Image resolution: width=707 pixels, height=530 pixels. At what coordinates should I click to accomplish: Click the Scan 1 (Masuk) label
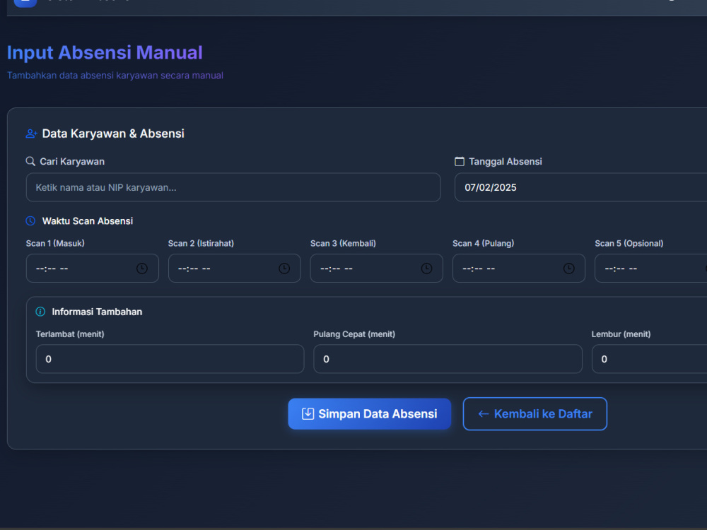tap(55, 243)
